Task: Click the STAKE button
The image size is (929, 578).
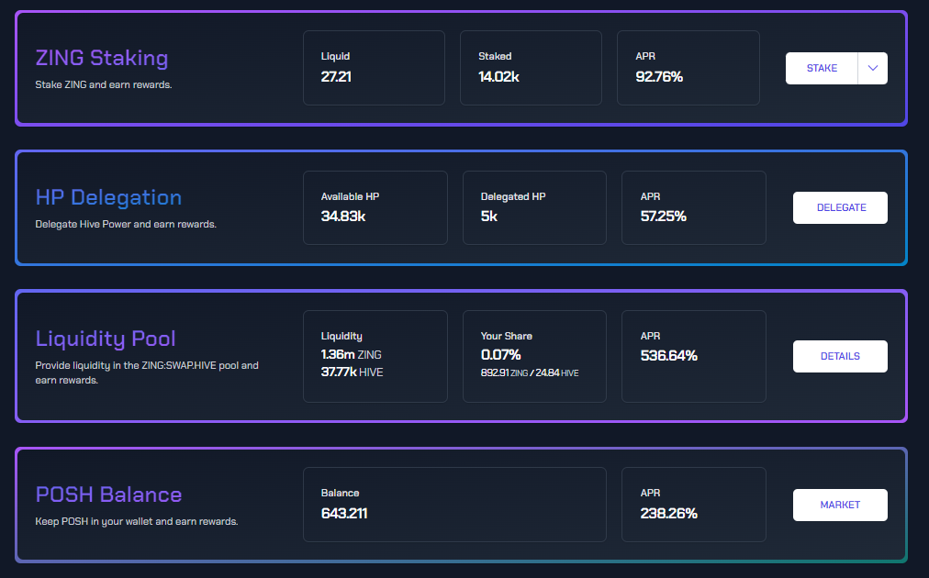Action: click(x=822, y=68)
